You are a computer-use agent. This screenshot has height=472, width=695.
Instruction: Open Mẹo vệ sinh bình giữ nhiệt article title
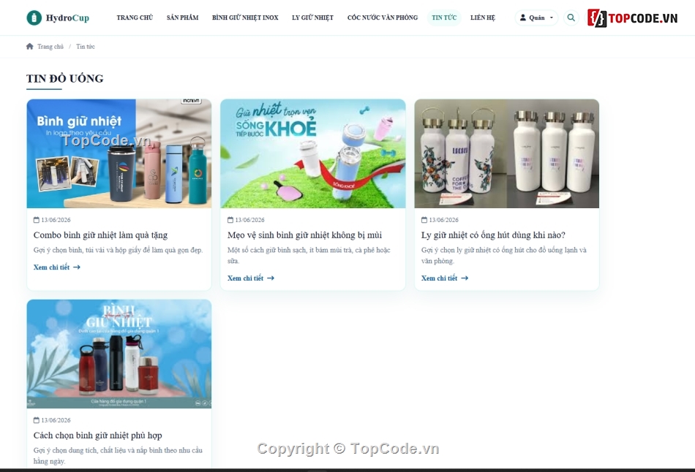(304, 235)
